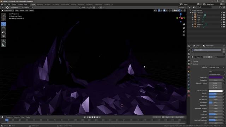Select Material.001 slot in material list
The height and width of the screenshot is (127, 226).
click(x=206, y=50)
